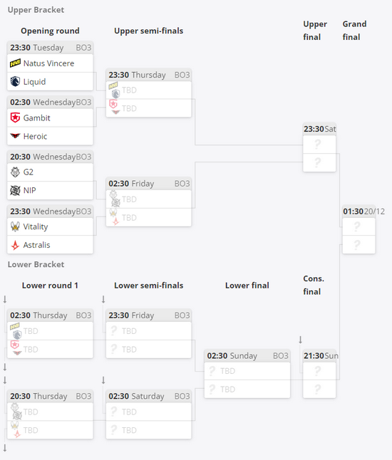392x460 pixels.
Task: Click the down arrow above the consolation final
Action: [x=300, y=340]
